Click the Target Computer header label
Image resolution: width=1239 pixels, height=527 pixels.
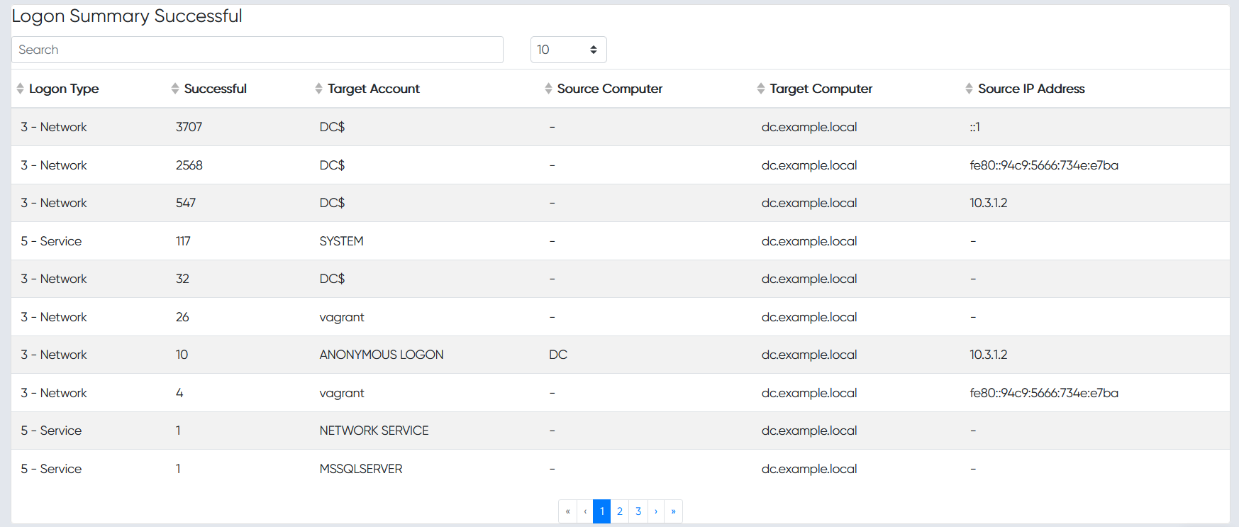tap(821, 89)
